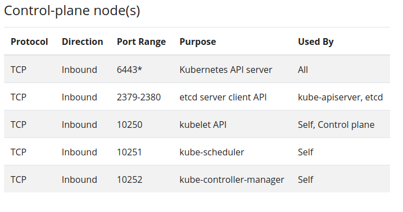Click the Control-plane node(s) heading

pos(72,11)
